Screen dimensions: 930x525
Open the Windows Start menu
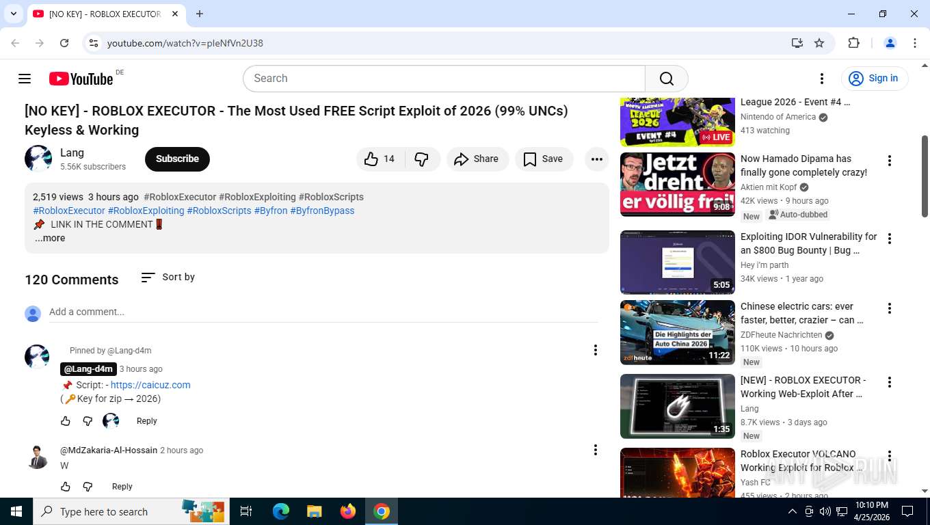16,511
